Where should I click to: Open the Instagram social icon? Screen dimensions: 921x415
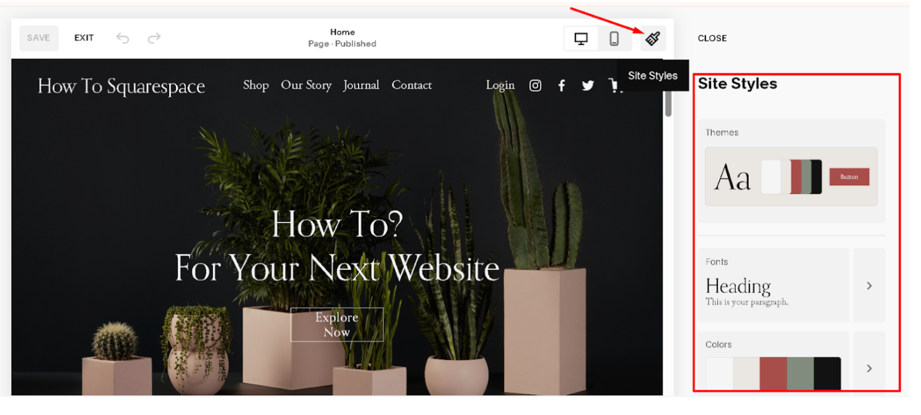coord(535,85)
